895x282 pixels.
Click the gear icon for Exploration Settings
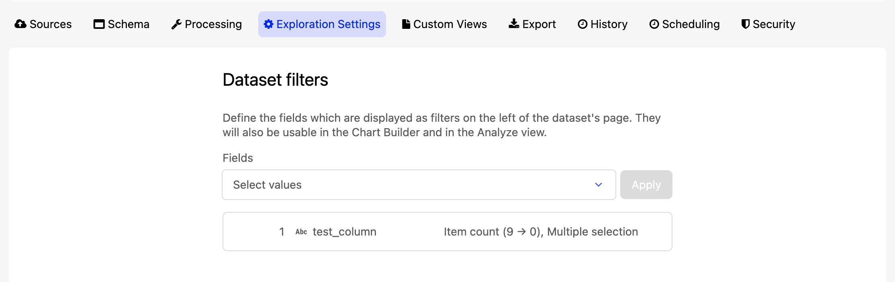[268, 24]
